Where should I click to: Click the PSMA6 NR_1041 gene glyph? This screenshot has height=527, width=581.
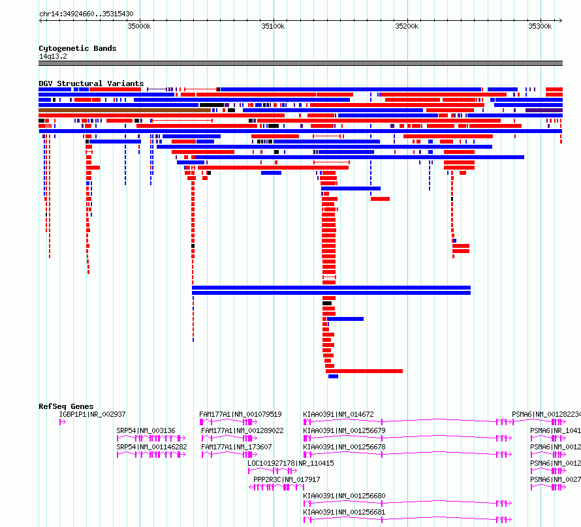point(548,438)
